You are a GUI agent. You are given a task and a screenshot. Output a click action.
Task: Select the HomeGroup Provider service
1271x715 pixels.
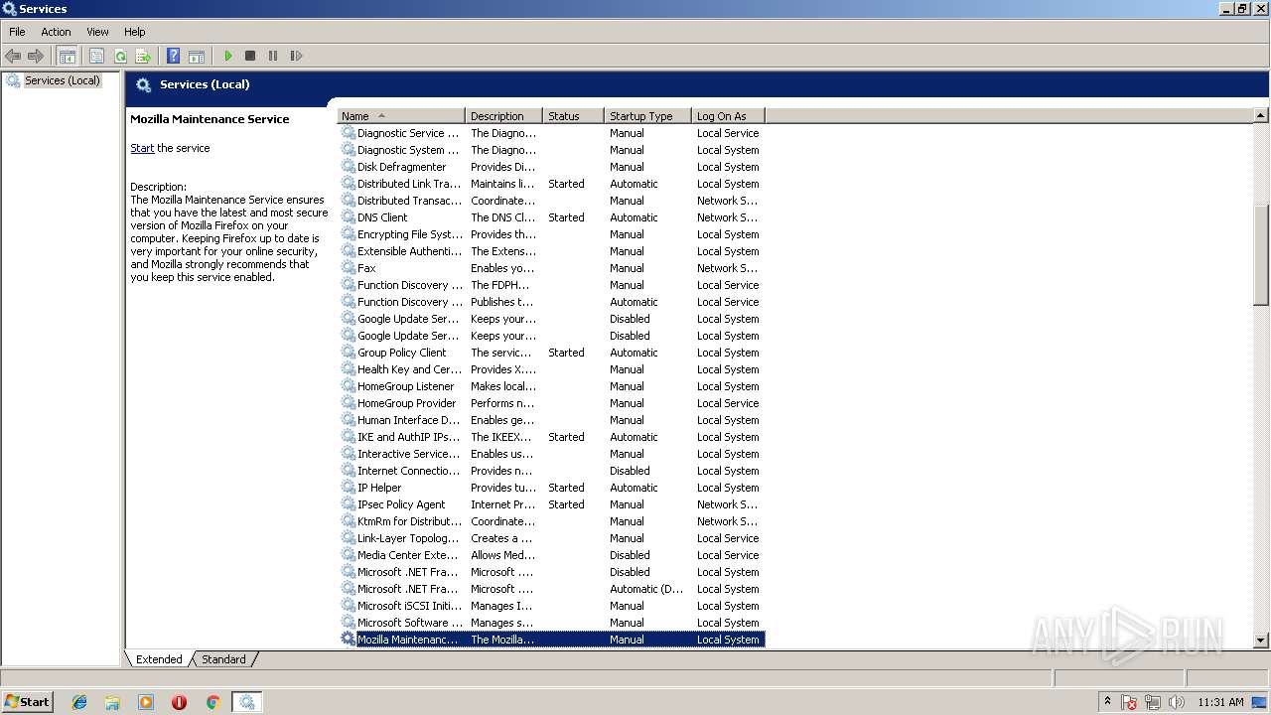(551, 403)
